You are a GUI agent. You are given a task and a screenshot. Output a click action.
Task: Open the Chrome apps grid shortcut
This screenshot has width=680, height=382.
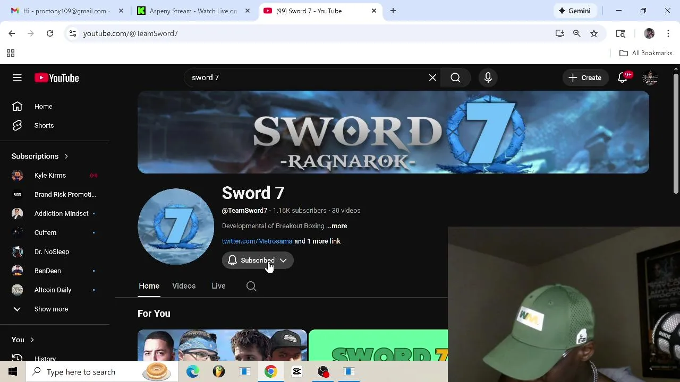pyautogui.click(x=10, y=53)
